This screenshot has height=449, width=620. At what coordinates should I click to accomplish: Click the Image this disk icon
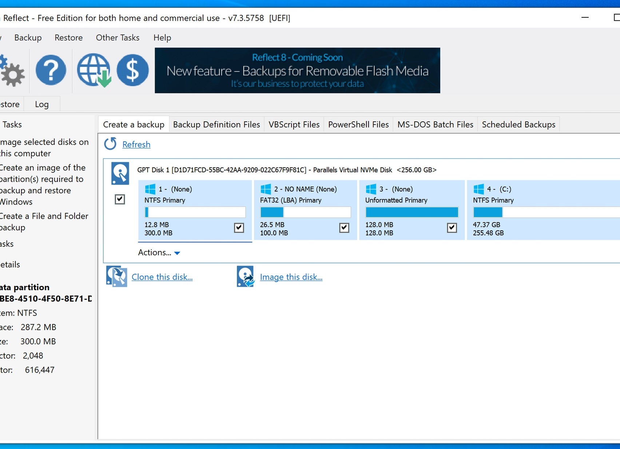tap(246, 276)
